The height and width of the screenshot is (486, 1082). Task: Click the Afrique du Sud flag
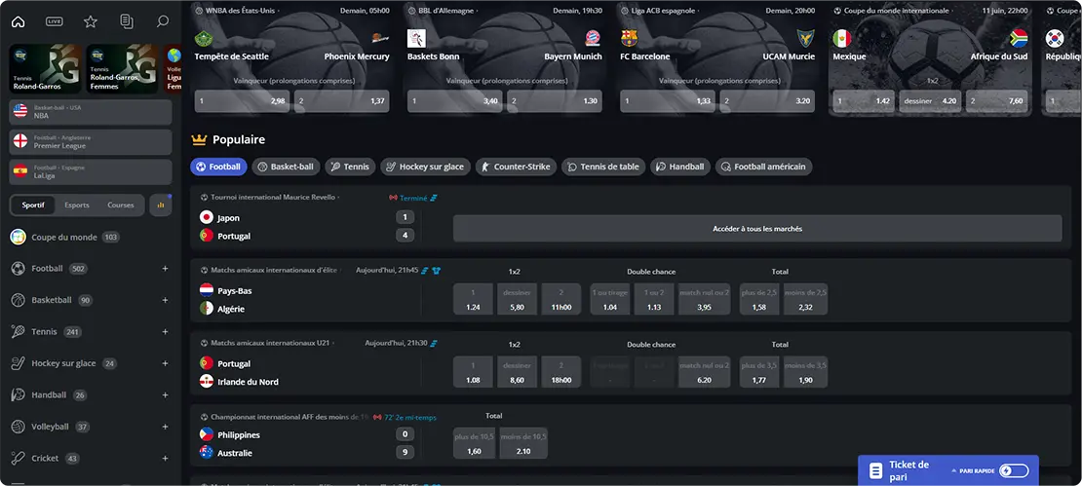[x=1019, y=38]
